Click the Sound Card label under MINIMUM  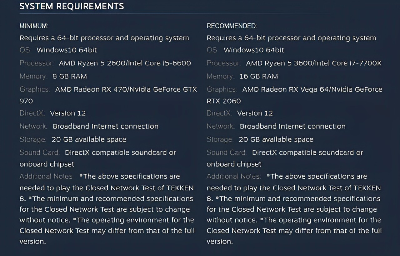39,153
